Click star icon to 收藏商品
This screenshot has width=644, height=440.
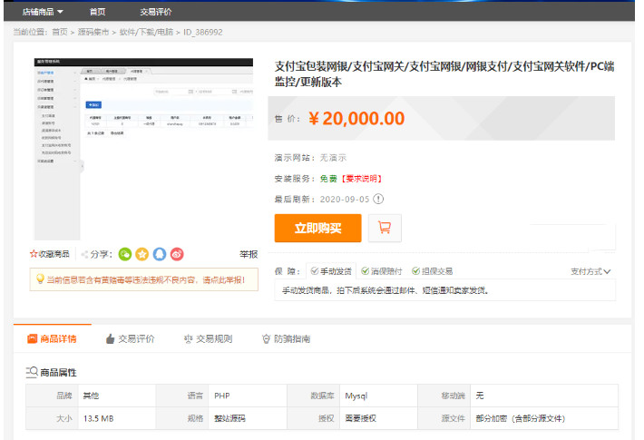coord(34,255)
